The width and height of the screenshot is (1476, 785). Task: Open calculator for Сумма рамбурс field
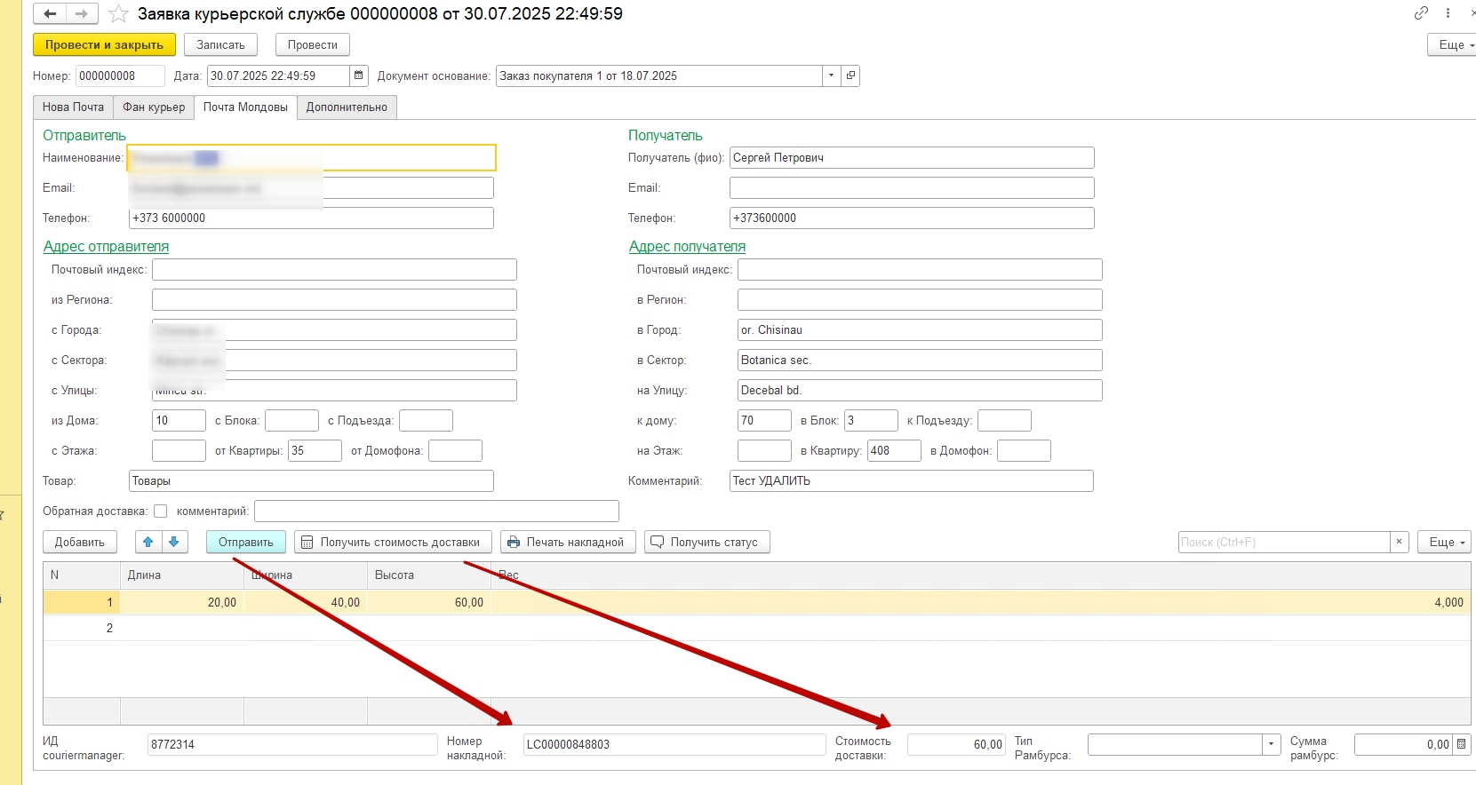1461,744
